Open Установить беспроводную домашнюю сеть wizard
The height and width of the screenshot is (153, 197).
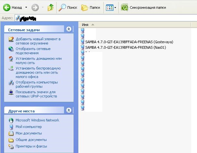pos(38,72)
